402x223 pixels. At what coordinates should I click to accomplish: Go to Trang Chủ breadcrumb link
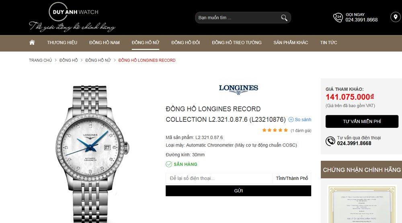[x=40, y=60]
